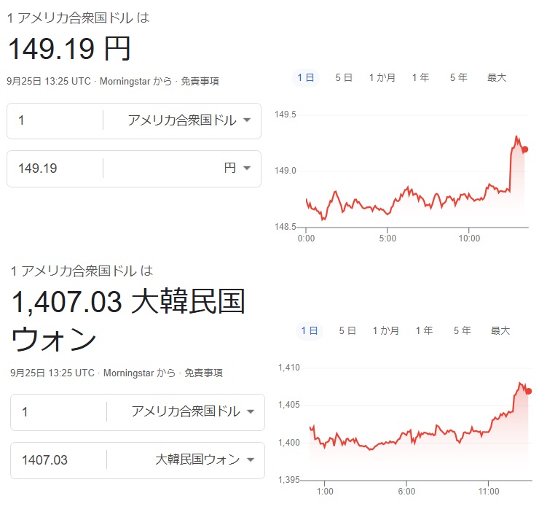Open 免責事項 link under yen rate
This screenshot has width=539, height=520.
[x=200, y=81]
